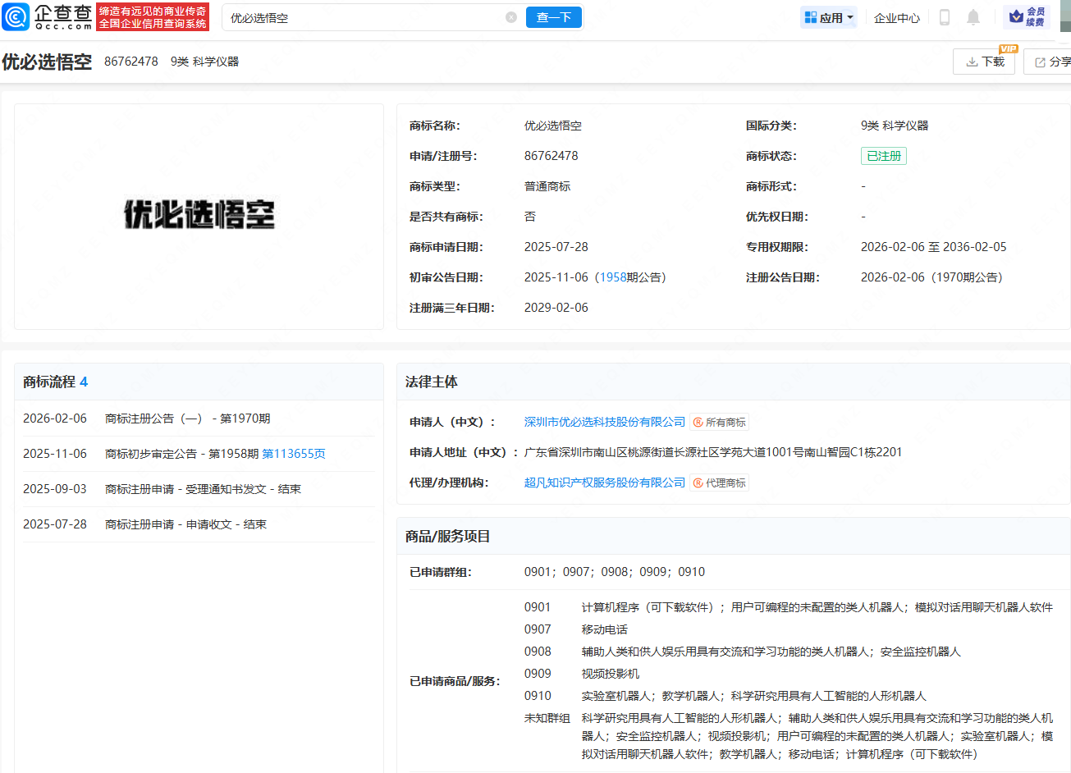Open the mobile app phone icon
1071x773 pixels.
pyautogui.click(x=945, y=17)
